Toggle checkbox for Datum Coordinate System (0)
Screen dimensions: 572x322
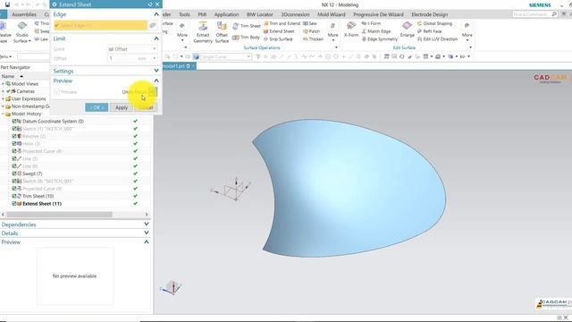(x=14, y=122)
